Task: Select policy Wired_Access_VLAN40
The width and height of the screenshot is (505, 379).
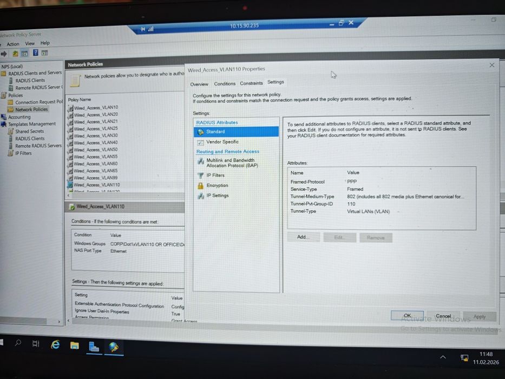Action: pyautogui.click(x=96, y=142)
